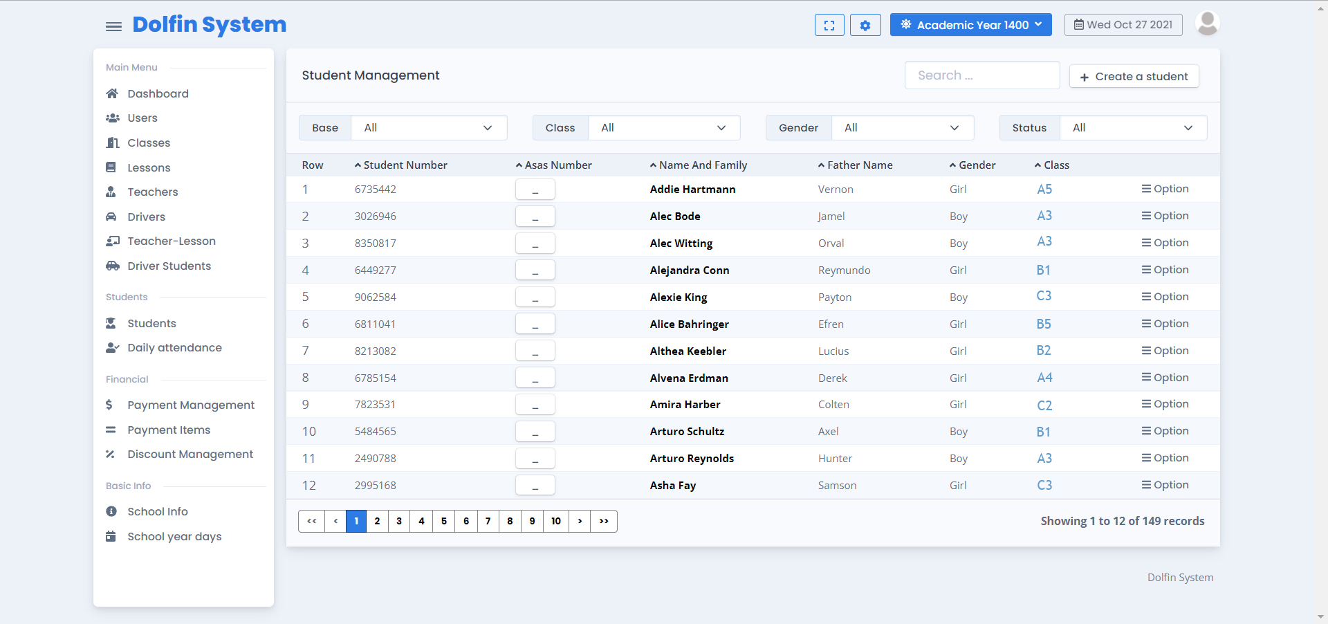The width and height of the screenshot is (1328, 624).
Task: Click the fullscreen toggle icon button
Action: [x=829, y=25]
